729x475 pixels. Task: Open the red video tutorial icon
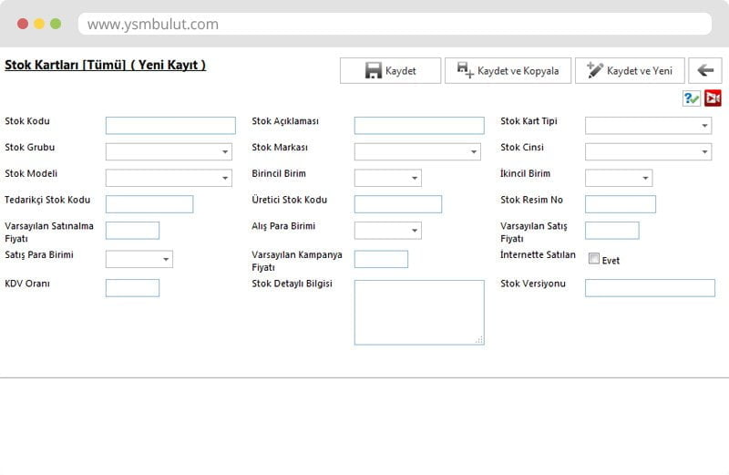pos(713,98)
